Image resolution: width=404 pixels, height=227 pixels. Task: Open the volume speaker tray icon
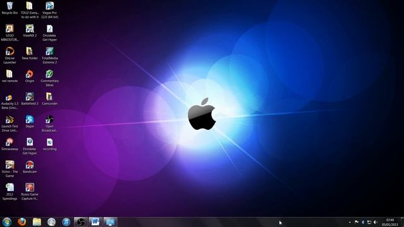point(376,222)
